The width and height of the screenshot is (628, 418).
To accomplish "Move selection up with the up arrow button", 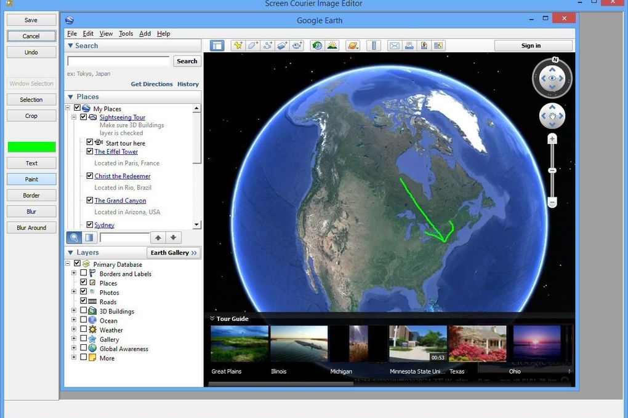I will (x=158, y=238).
